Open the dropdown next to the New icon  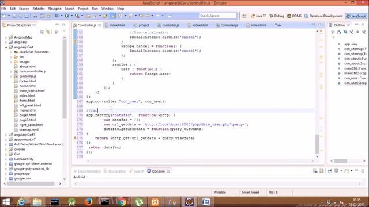coord(9,16)
